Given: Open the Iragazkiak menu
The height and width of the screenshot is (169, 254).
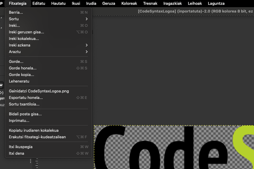Looking at the screenshot, I should [x=172, y=4].
